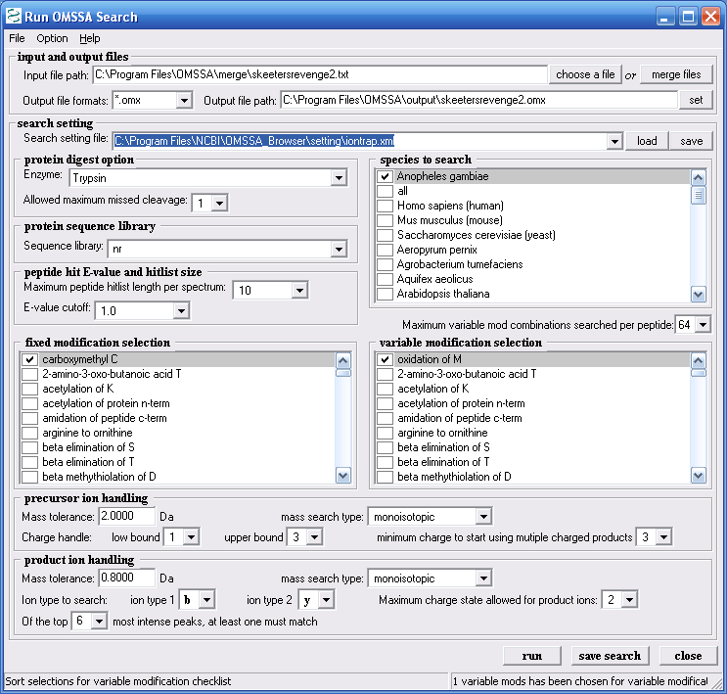The image size is (727, 694).
Task: Check fixed modification acetylation of K
Action: point(30,389)
